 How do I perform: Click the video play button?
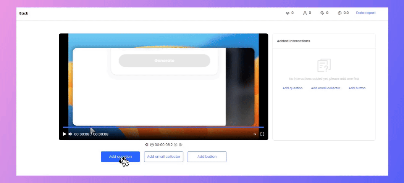coord(65,134)
